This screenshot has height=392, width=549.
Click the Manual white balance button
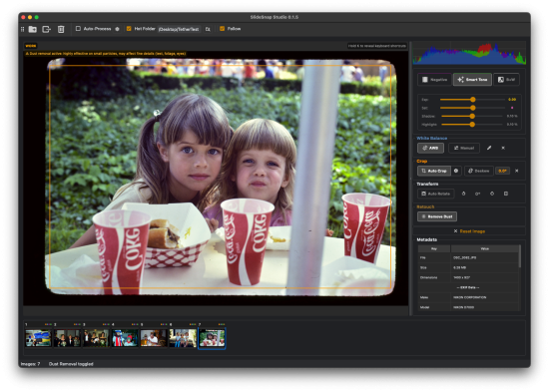tap(464, 148)
